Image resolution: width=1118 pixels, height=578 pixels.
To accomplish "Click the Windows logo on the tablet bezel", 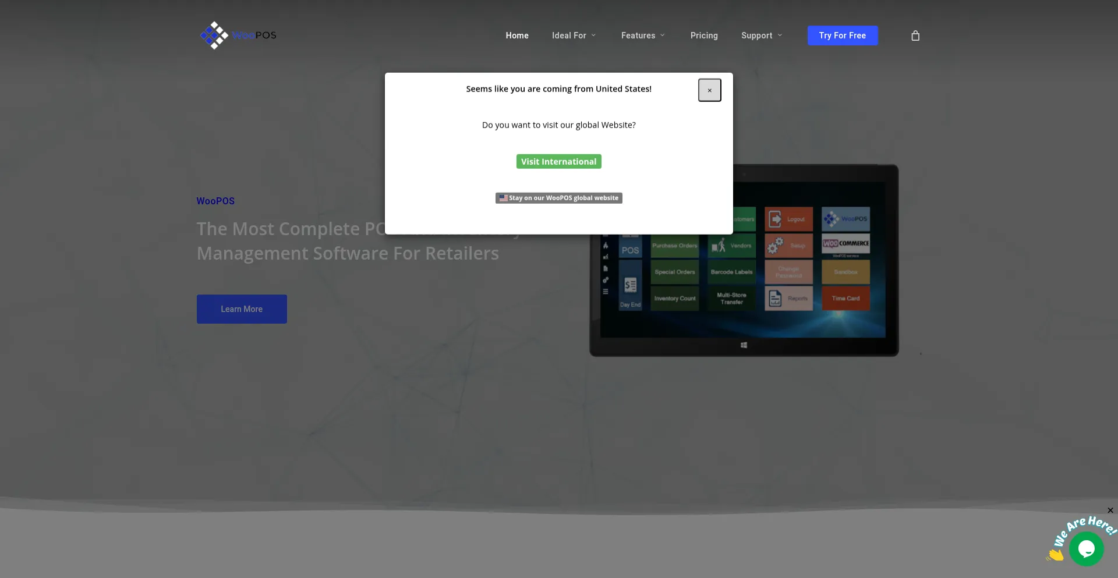I will click(744, 345).
